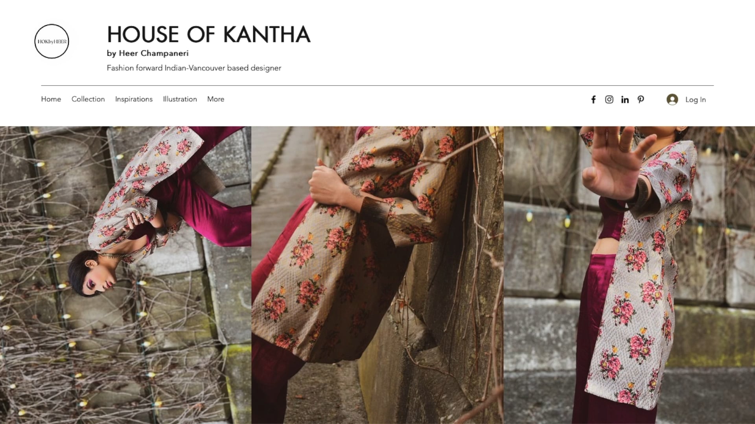Open the sideways model photo on left

[x=125, y=275]
